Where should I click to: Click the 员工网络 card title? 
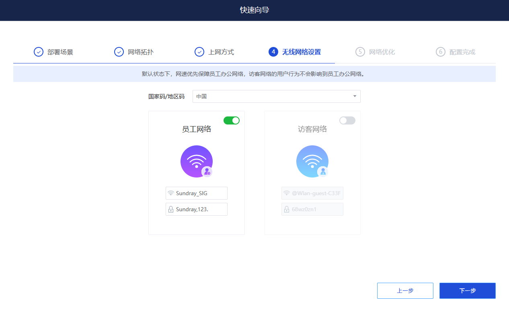197,129
